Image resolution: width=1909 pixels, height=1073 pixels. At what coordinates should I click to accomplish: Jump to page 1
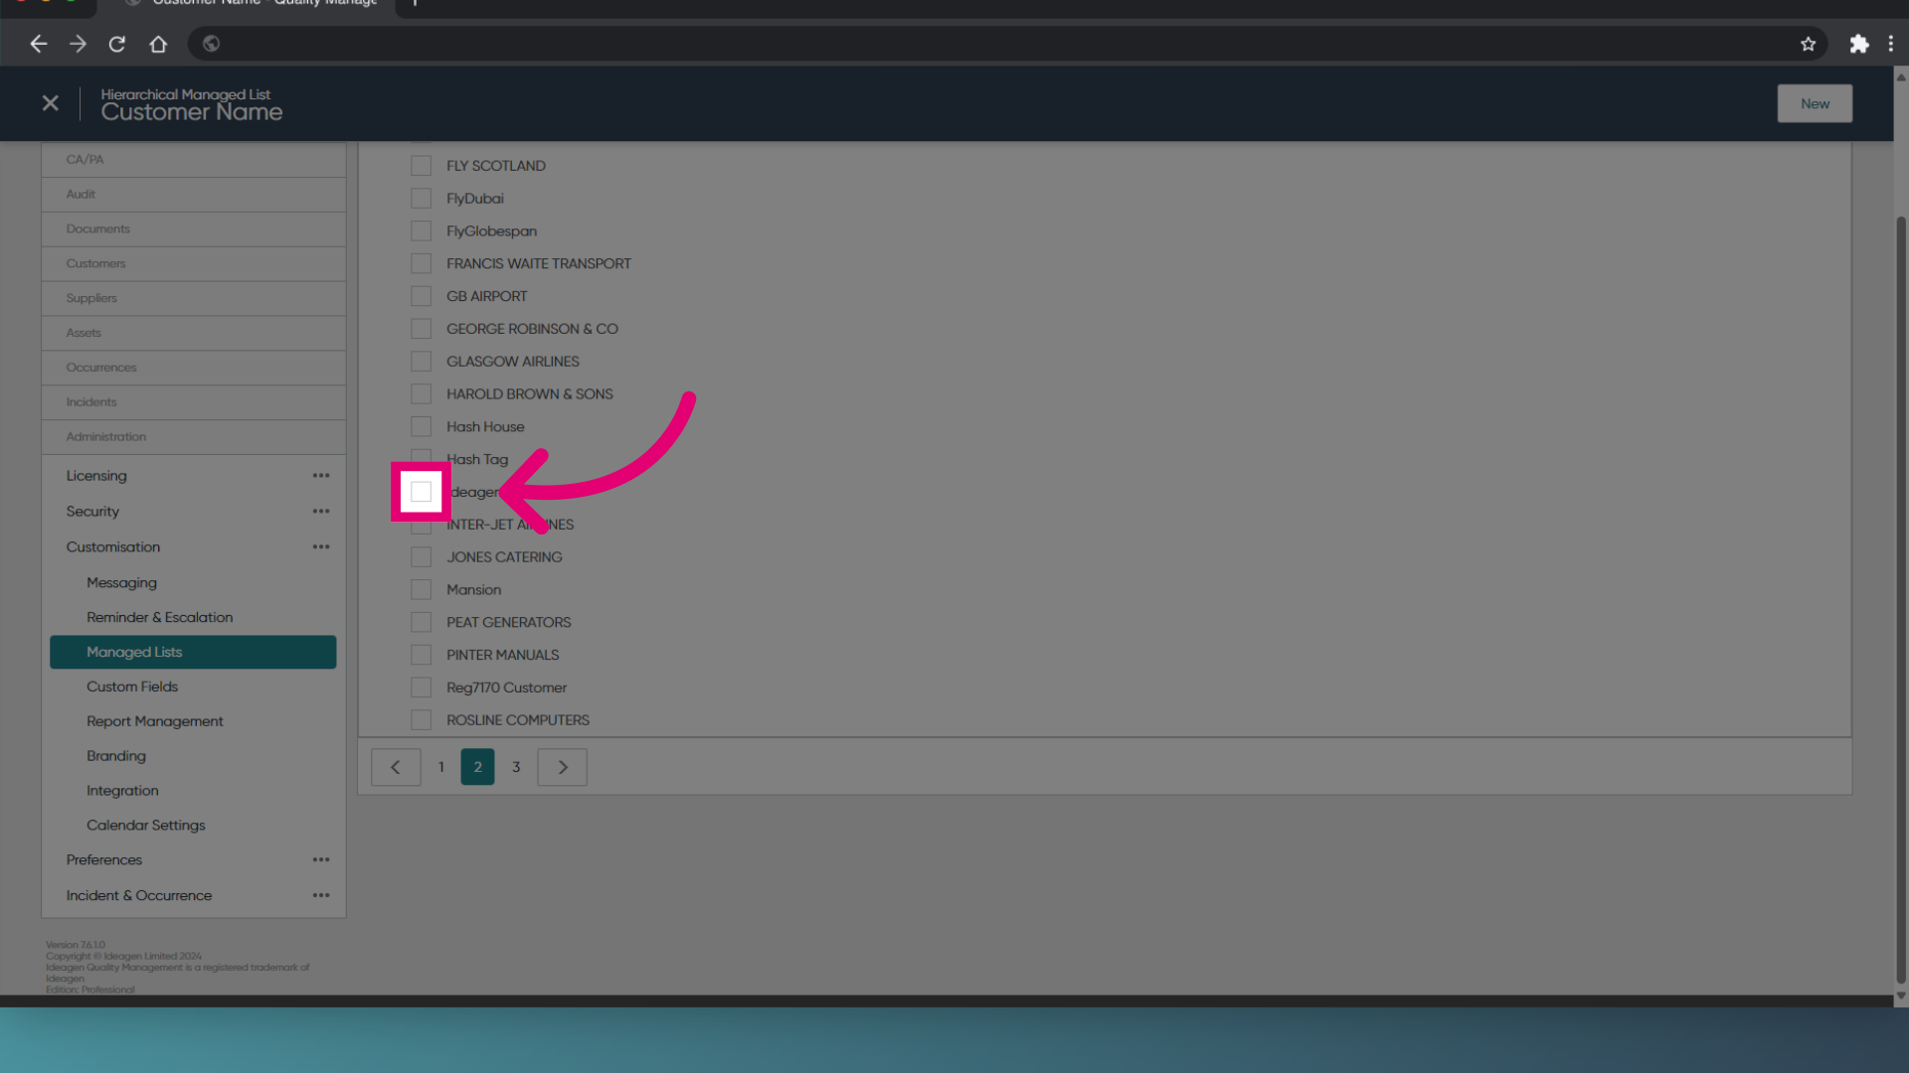[441, 767]
